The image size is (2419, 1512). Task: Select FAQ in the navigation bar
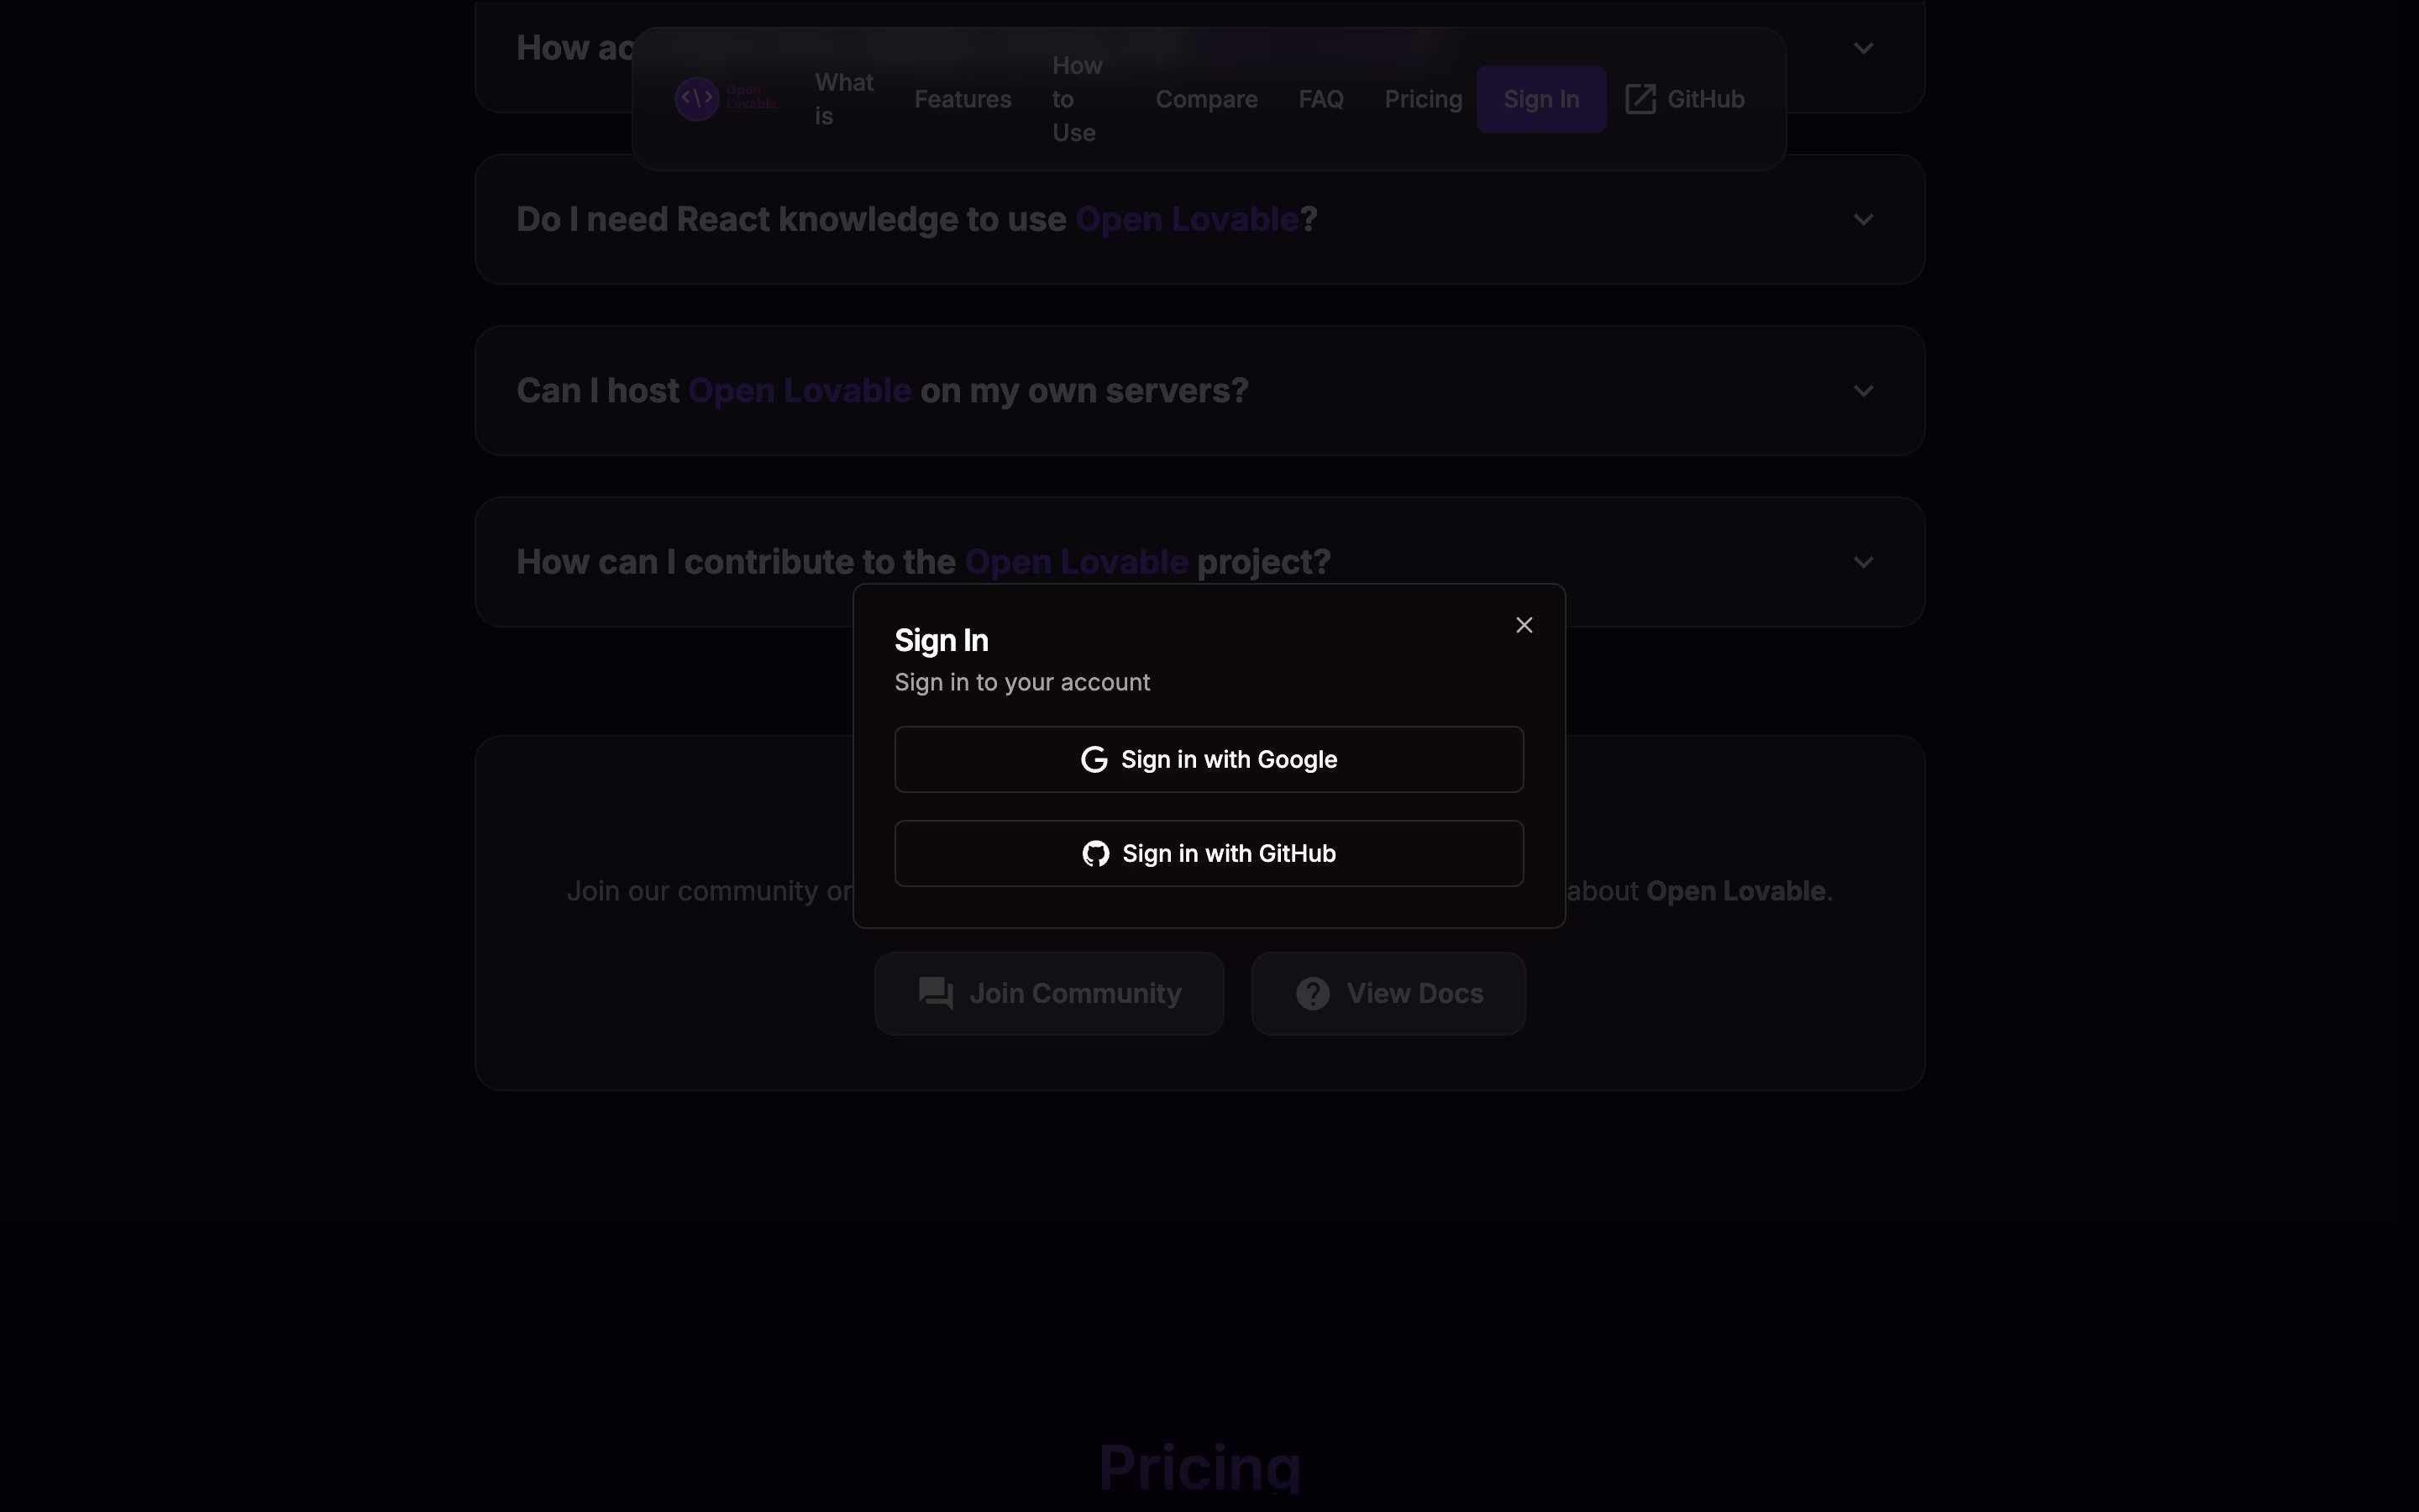click(1320, 99)
